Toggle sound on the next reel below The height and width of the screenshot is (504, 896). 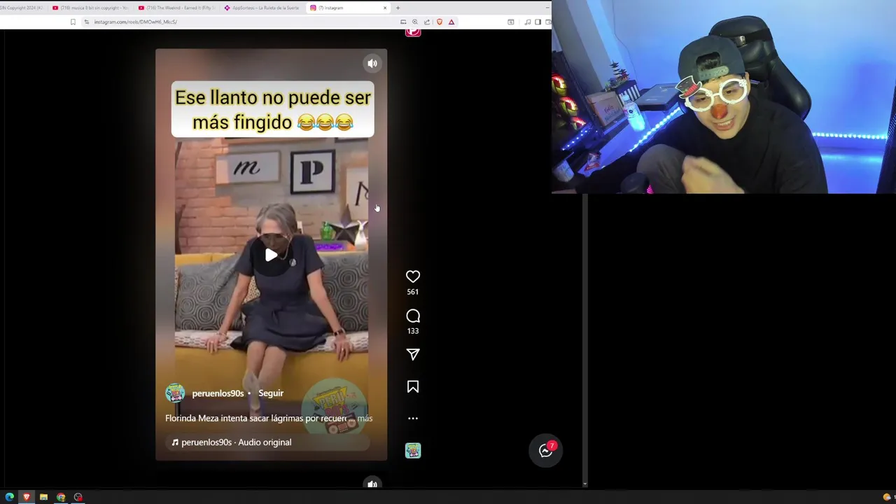(x=372, y=484)
